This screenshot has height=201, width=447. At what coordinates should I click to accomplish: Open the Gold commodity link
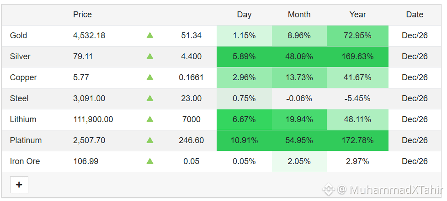pos(19,36)
